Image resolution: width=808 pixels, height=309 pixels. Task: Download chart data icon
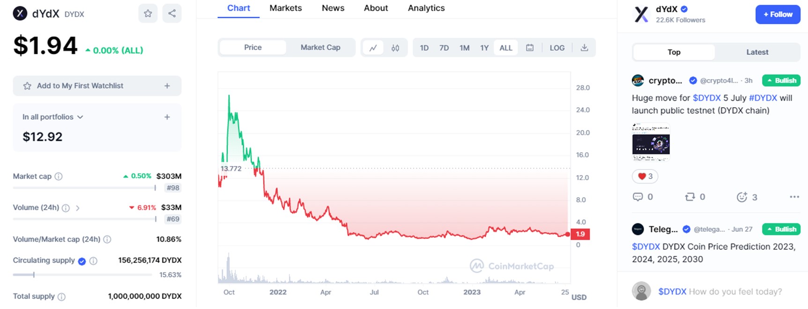(x=584, y=48)
